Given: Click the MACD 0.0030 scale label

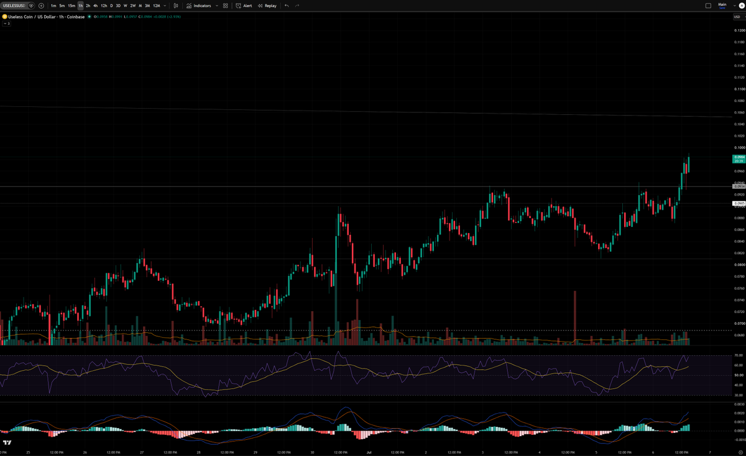Looking at the screenshot, I should 739,404.
